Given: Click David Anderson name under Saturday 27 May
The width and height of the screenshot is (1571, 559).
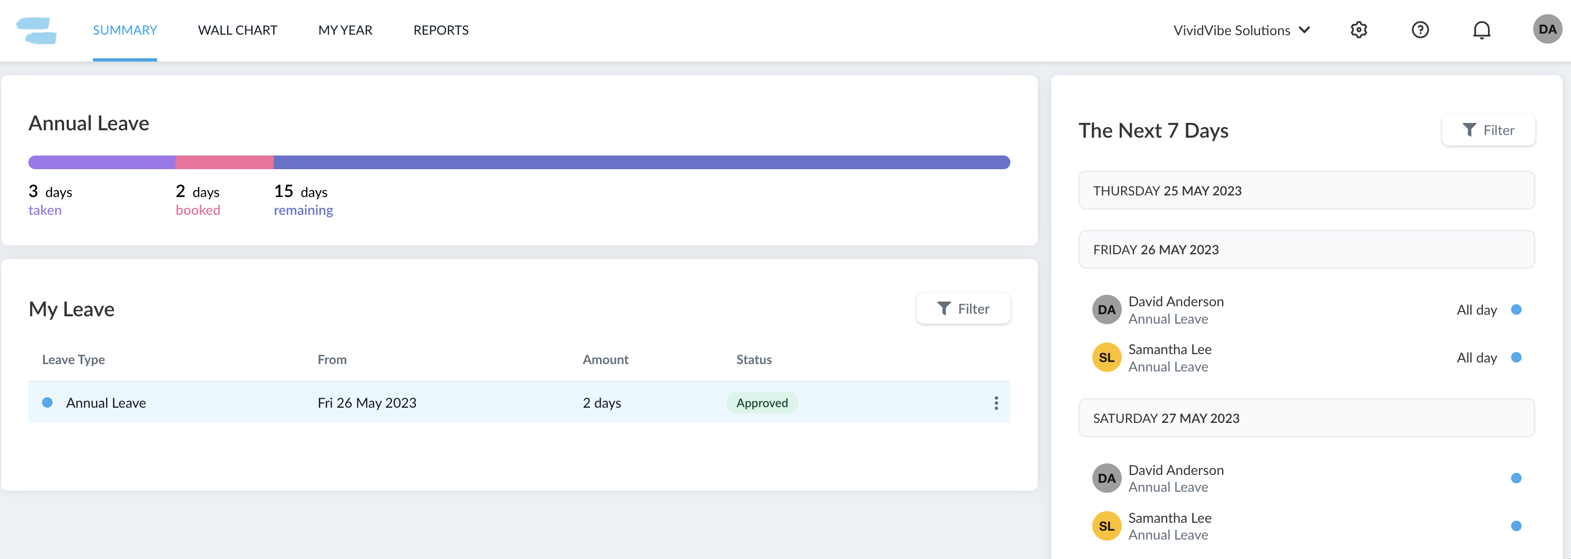Looking at the screenshot, I should [1176, 470].
